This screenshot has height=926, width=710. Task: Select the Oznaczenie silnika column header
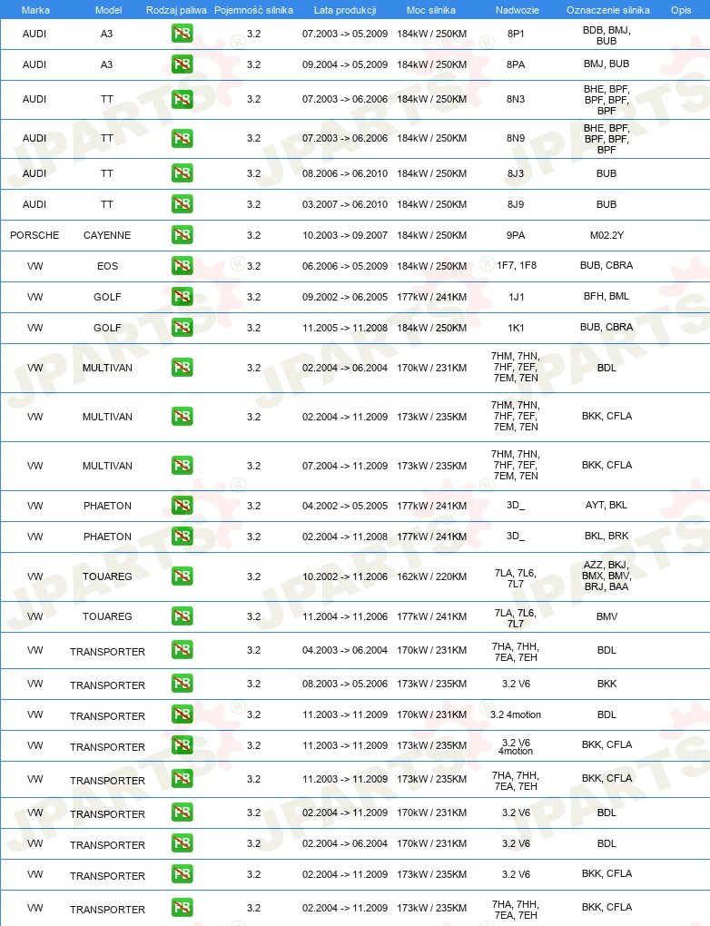[607, 10]
